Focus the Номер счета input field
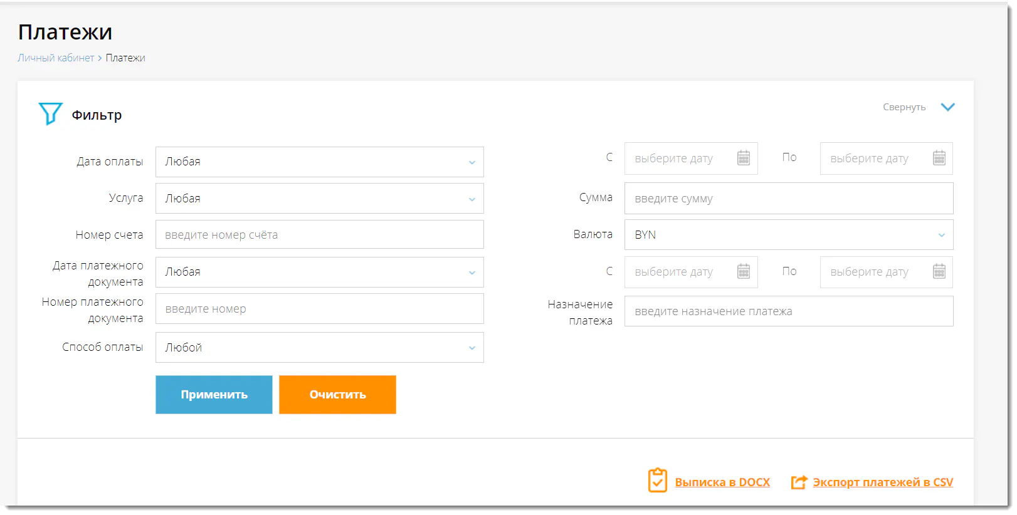 (319, 235)
